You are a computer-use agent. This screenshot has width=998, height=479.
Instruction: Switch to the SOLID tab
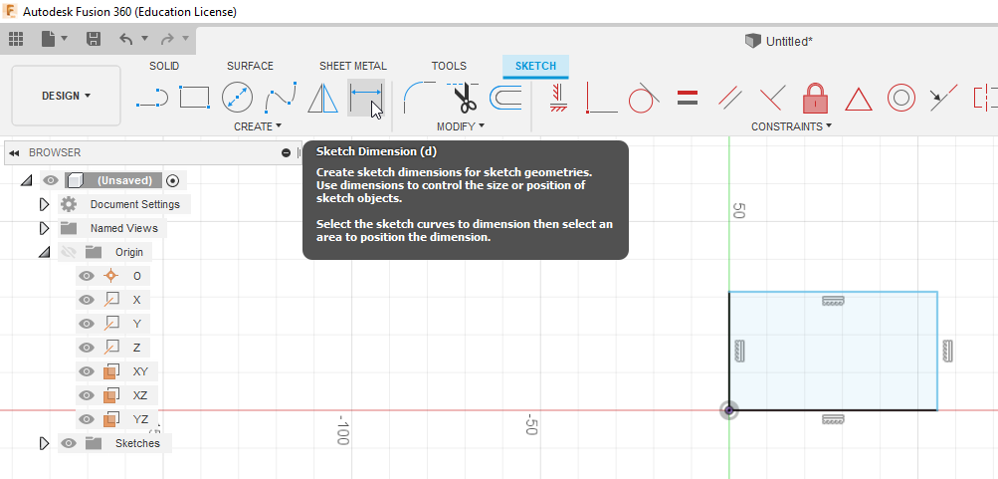pos(164,66)
